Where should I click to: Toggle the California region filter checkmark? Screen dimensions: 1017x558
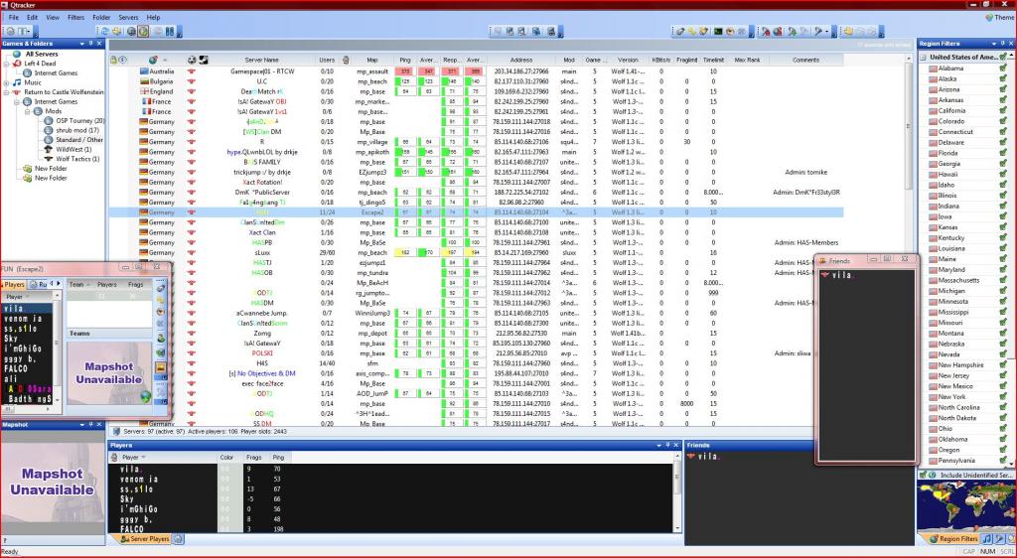[x=1003, y=111]
